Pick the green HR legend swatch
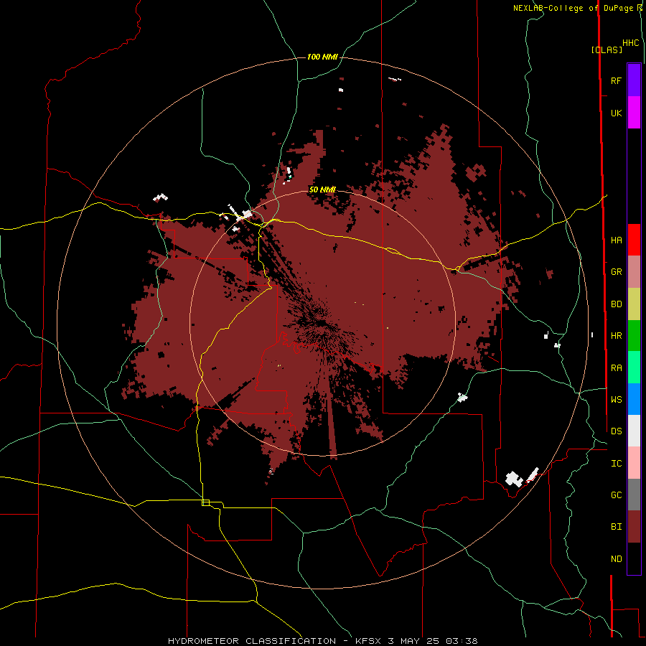Viewport: 646px width, 646px height. click(x=634, y=335)
